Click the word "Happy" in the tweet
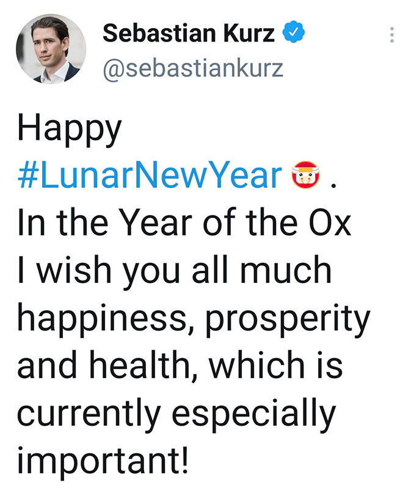The image size is (411, 488). click(x=70, y=130)
